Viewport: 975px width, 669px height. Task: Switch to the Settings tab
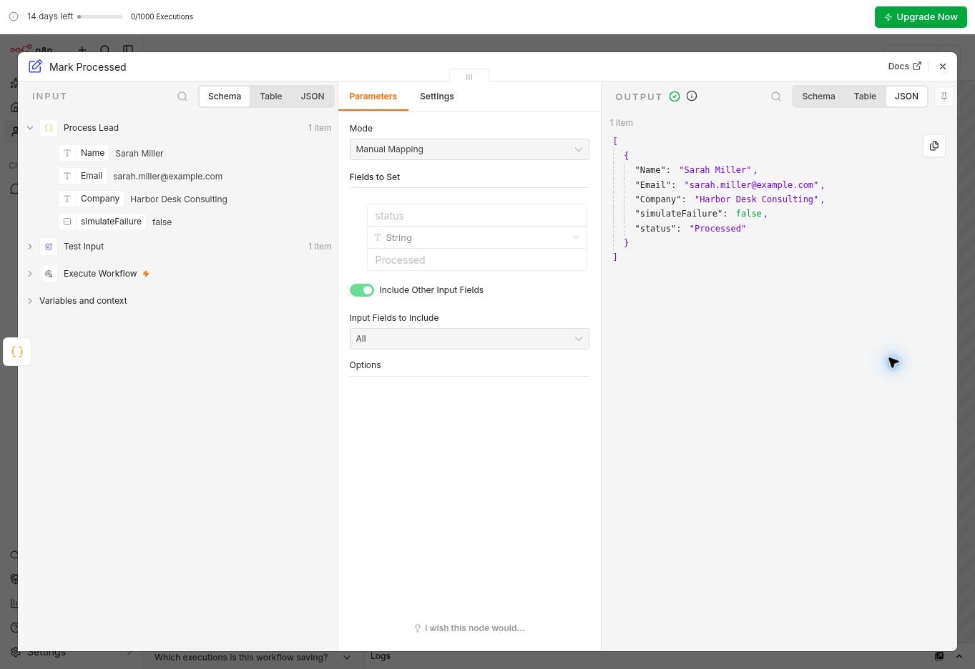click(436, 96)
